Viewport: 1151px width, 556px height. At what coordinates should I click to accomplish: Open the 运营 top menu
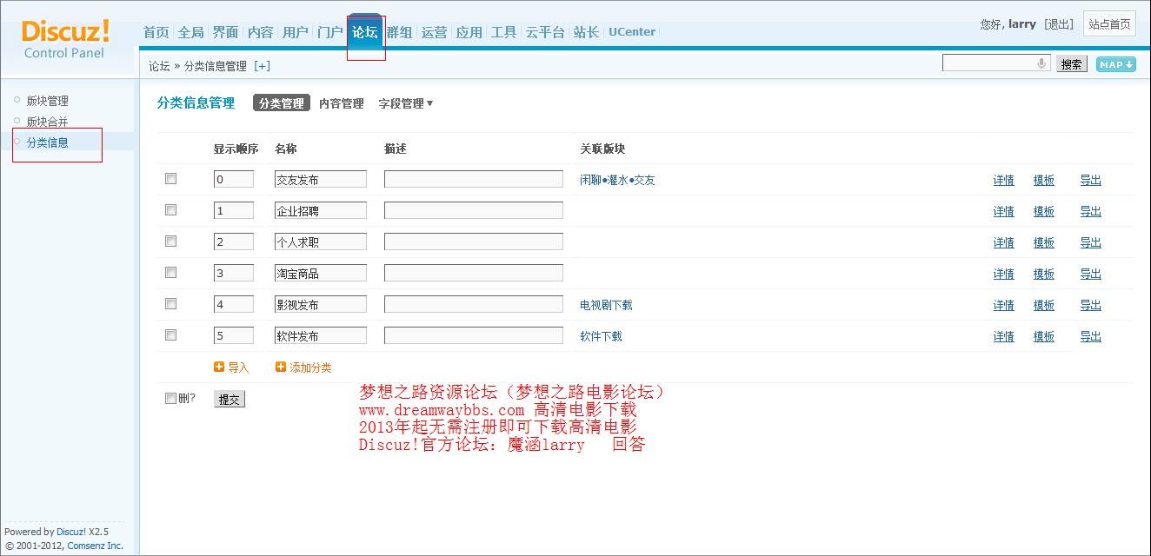[435, 32]
